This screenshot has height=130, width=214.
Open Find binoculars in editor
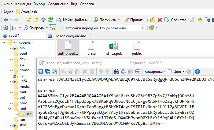116,72
